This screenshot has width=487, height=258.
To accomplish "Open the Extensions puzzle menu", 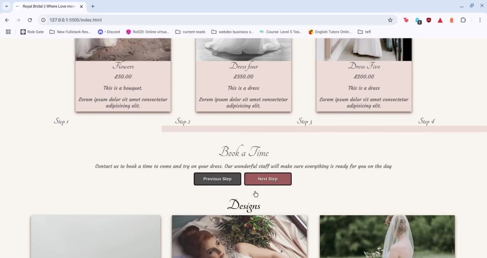I will coord(463,20).
